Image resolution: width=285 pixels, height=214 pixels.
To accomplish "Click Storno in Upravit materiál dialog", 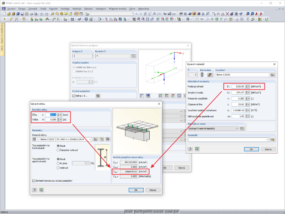I will (x=268, y=149).
